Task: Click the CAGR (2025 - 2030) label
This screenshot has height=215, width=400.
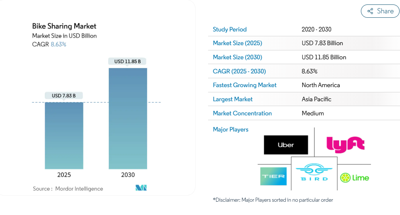Action: click(240, 71)
